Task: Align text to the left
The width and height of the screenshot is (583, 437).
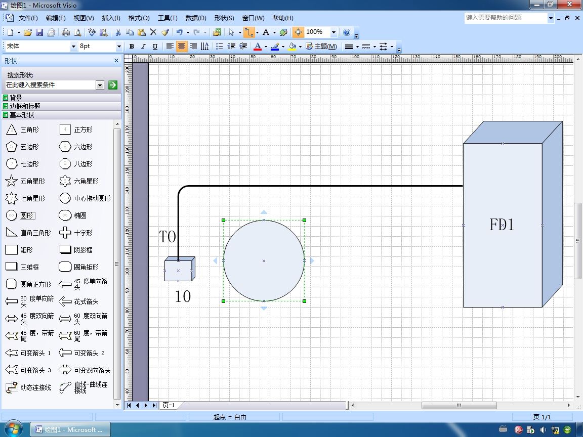Action: point(170,47)
